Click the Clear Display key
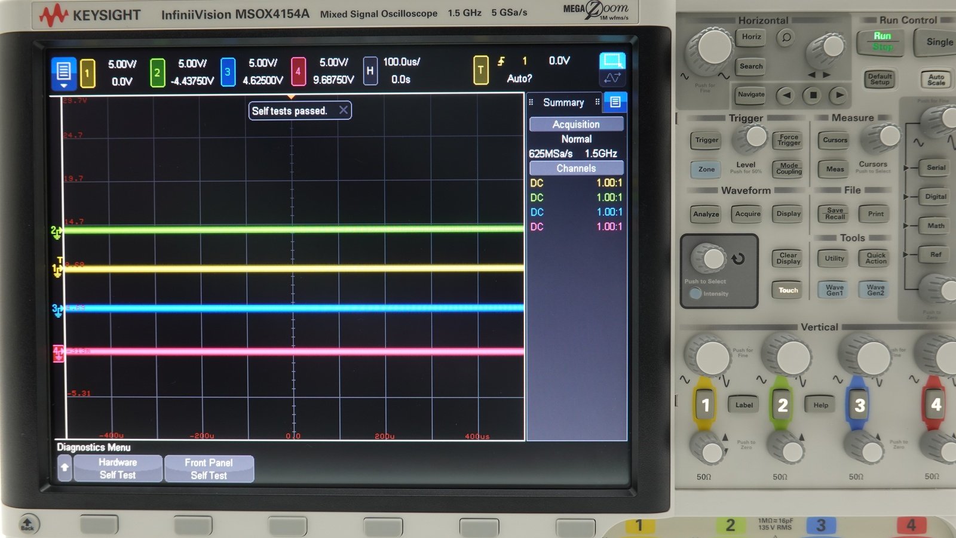956x538 pixels. tap(788, 259)
